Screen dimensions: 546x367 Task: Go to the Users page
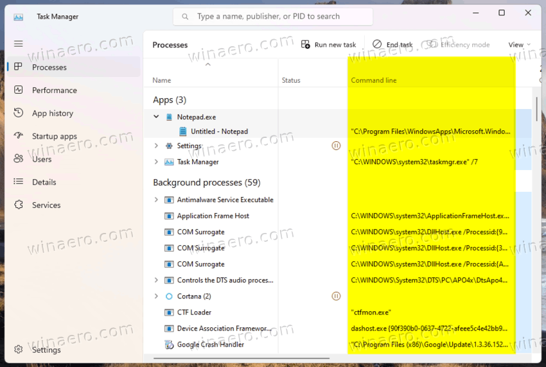click(x=74, y=159)
